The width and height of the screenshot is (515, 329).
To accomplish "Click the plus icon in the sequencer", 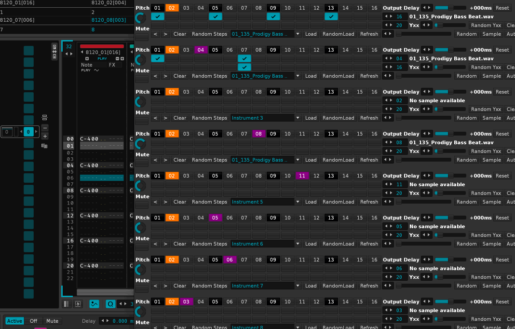I will pos(45,136).
